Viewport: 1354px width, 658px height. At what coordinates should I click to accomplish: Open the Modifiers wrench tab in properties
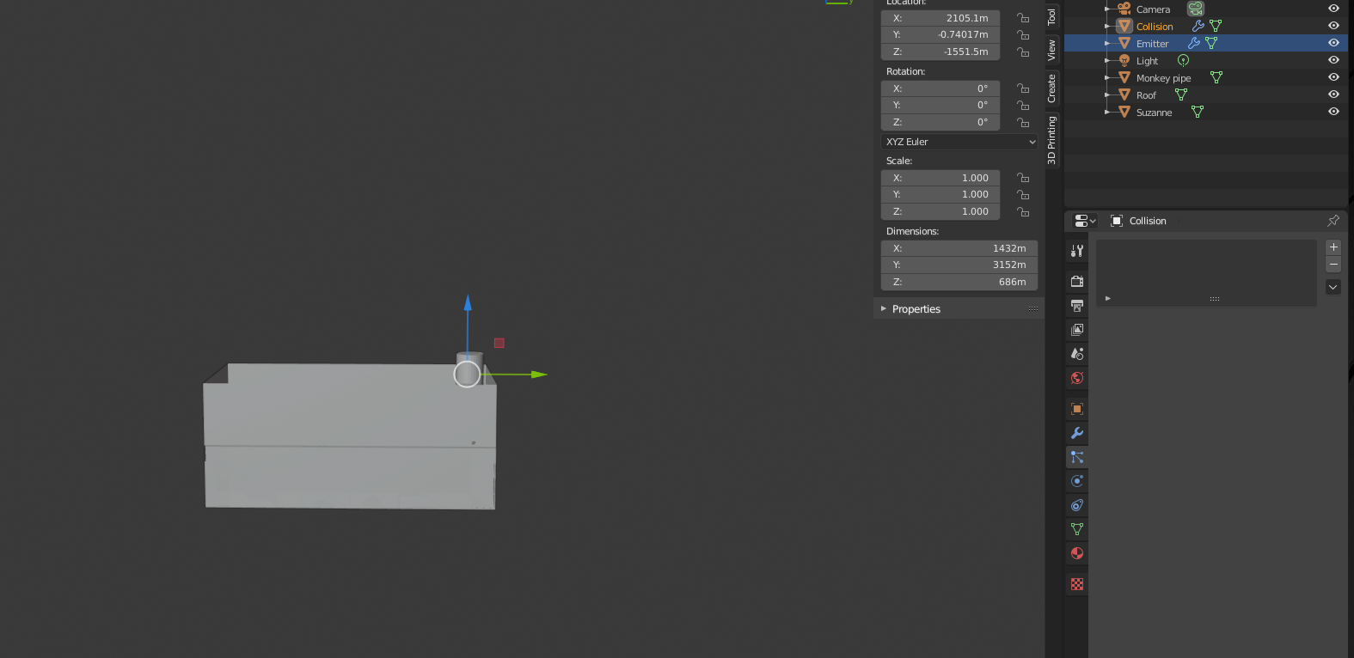1077,433
